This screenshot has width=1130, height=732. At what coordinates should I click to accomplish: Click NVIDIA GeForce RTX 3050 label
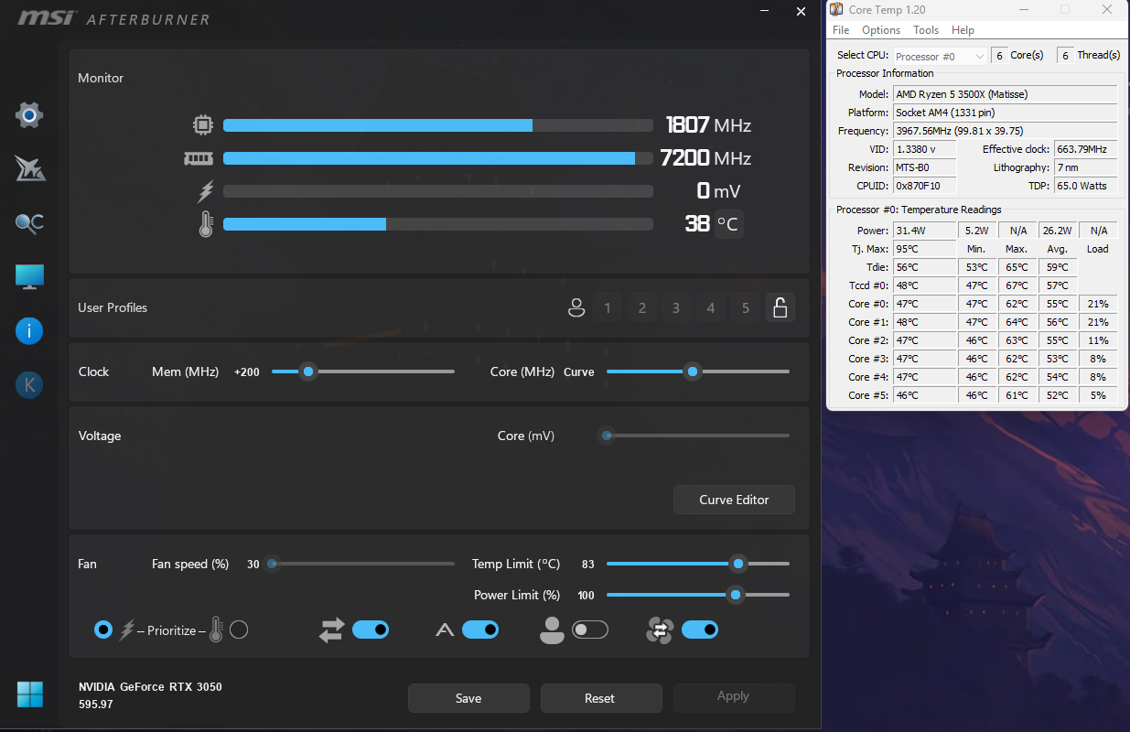150,687
